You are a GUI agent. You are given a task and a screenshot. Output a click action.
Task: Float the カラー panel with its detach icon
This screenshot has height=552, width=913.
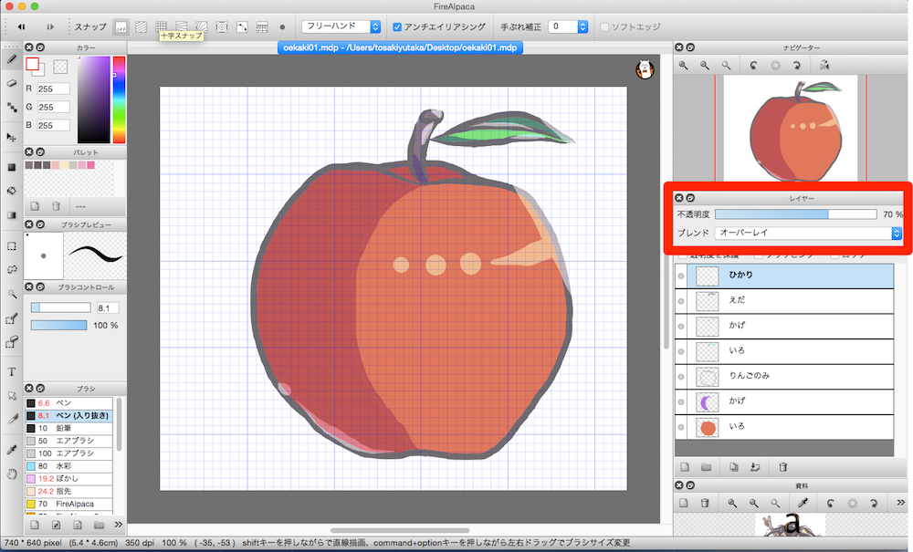click(40, 47)
